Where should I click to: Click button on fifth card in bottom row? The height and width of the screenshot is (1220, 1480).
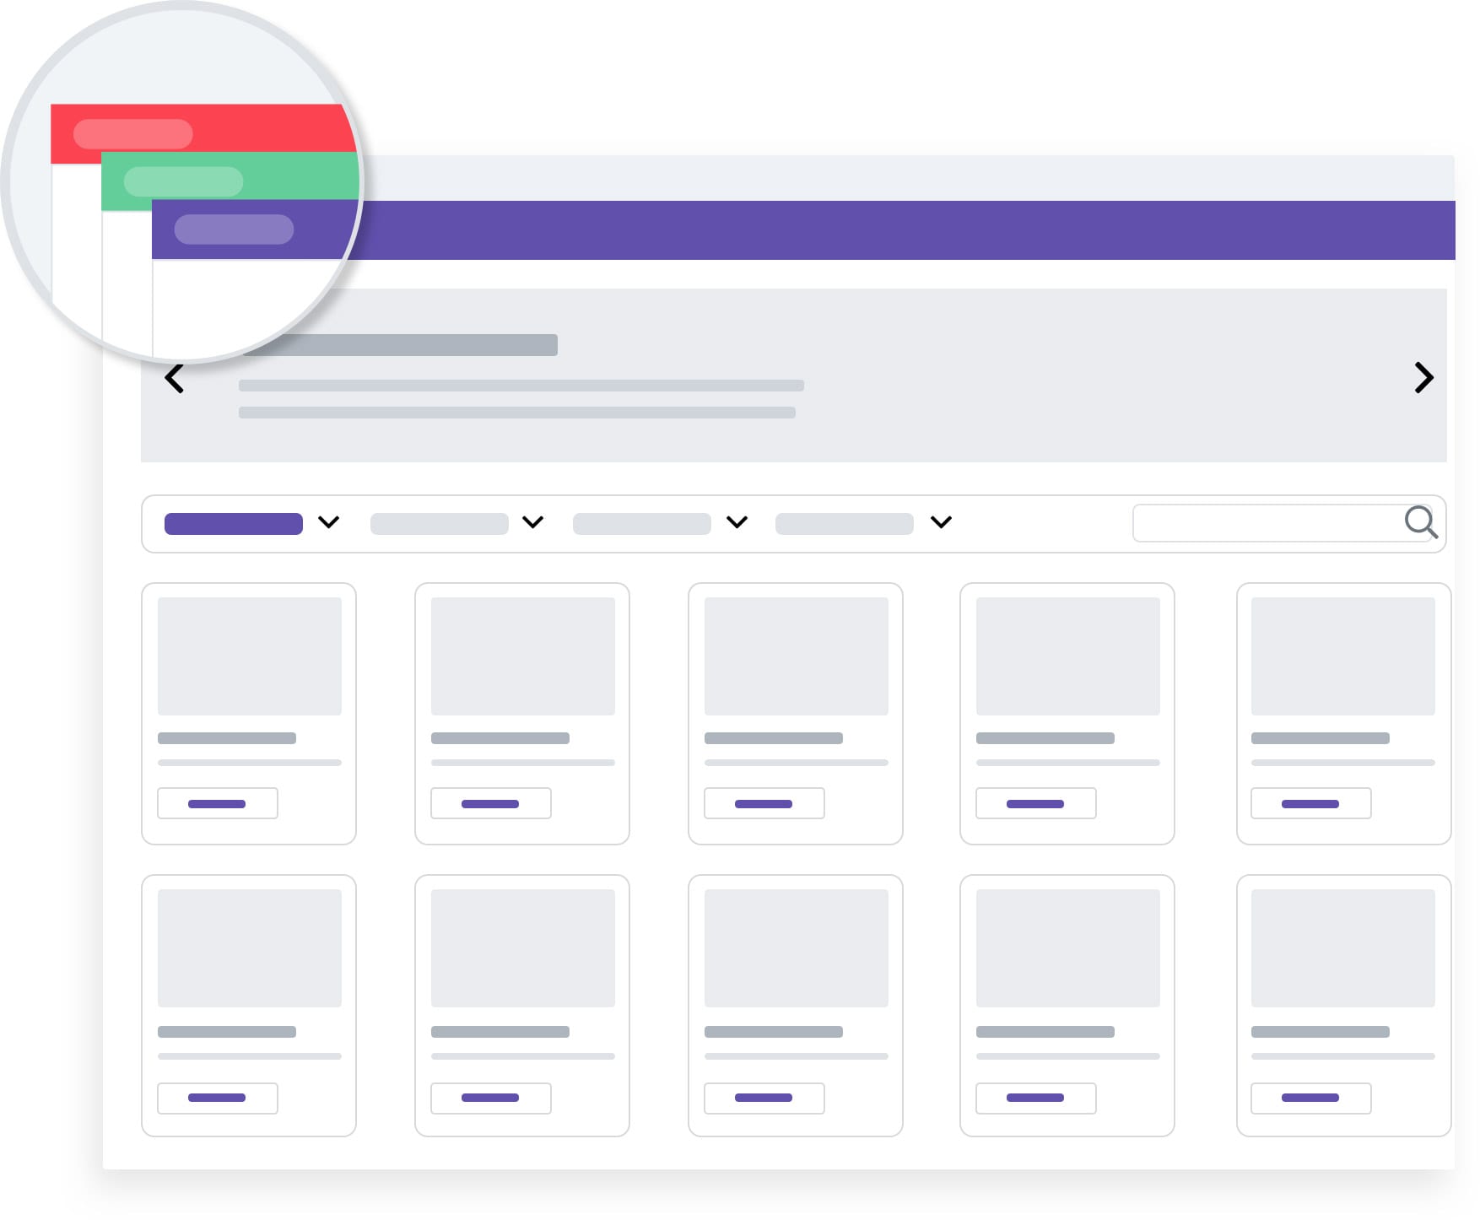click(1311, 1099)
